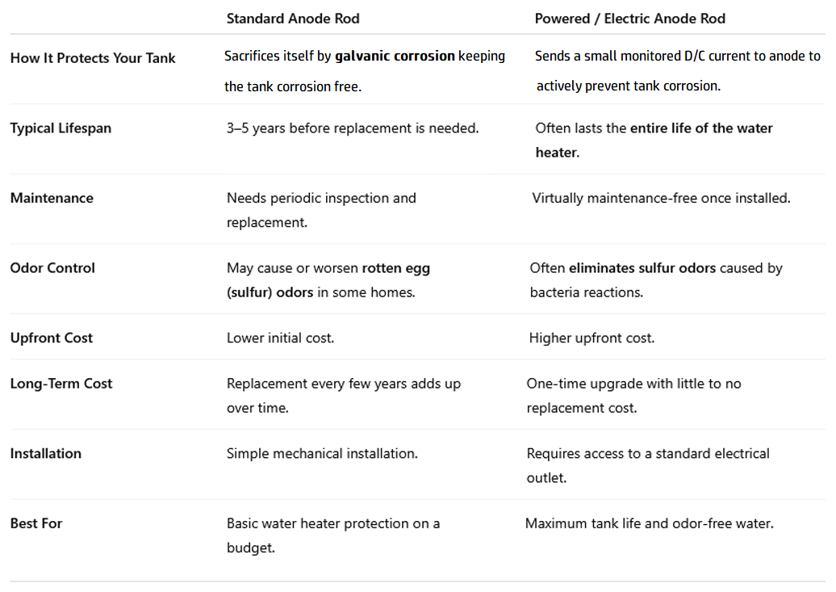Select the Long-Term Cost row label
Image resolution: width=836 pixels, height=592 pixels.
coord(61,384)
